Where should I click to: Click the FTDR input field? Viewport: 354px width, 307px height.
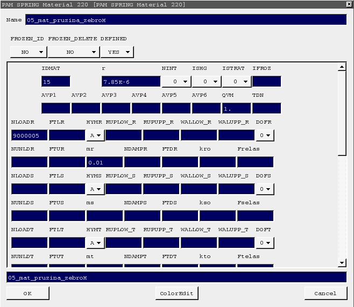180,162
